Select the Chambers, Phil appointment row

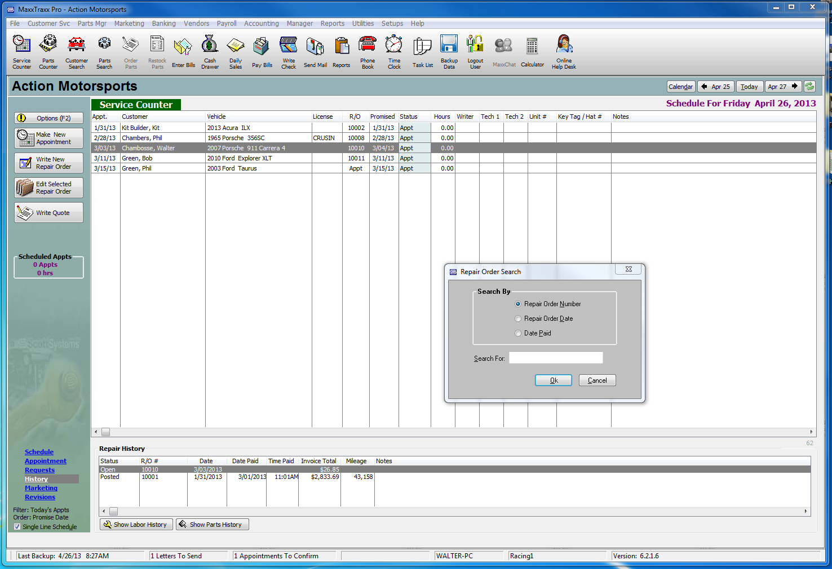tap(454, 138)
